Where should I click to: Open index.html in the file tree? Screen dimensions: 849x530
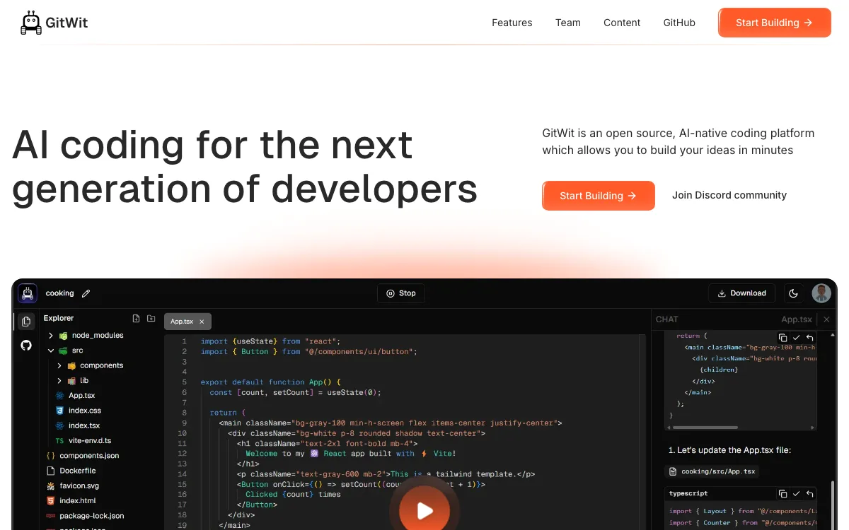78,501
